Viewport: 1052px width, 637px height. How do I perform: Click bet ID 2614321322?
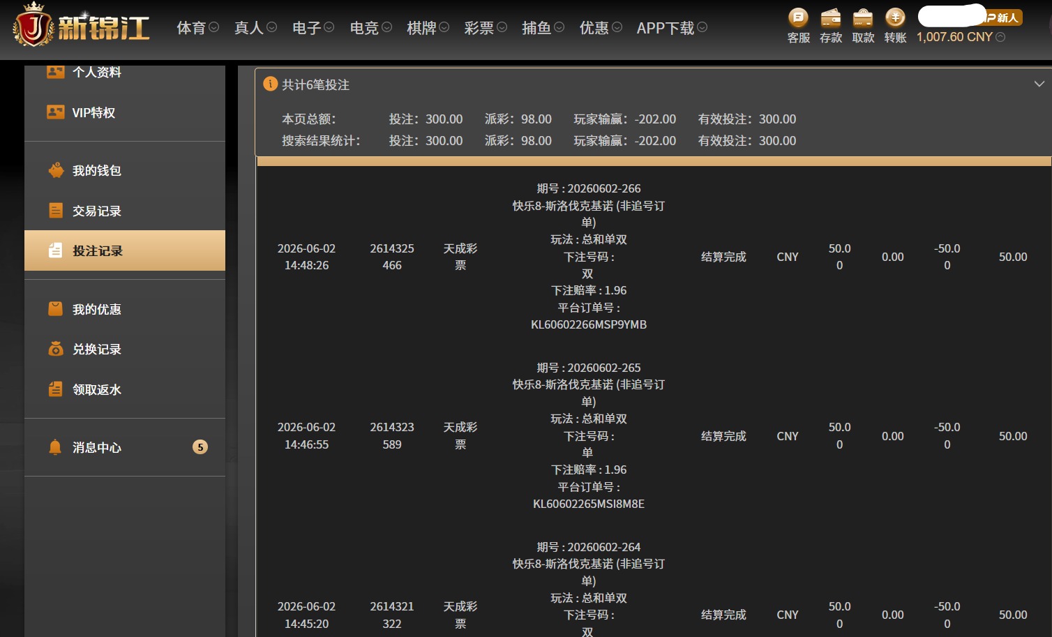(392, 615)
